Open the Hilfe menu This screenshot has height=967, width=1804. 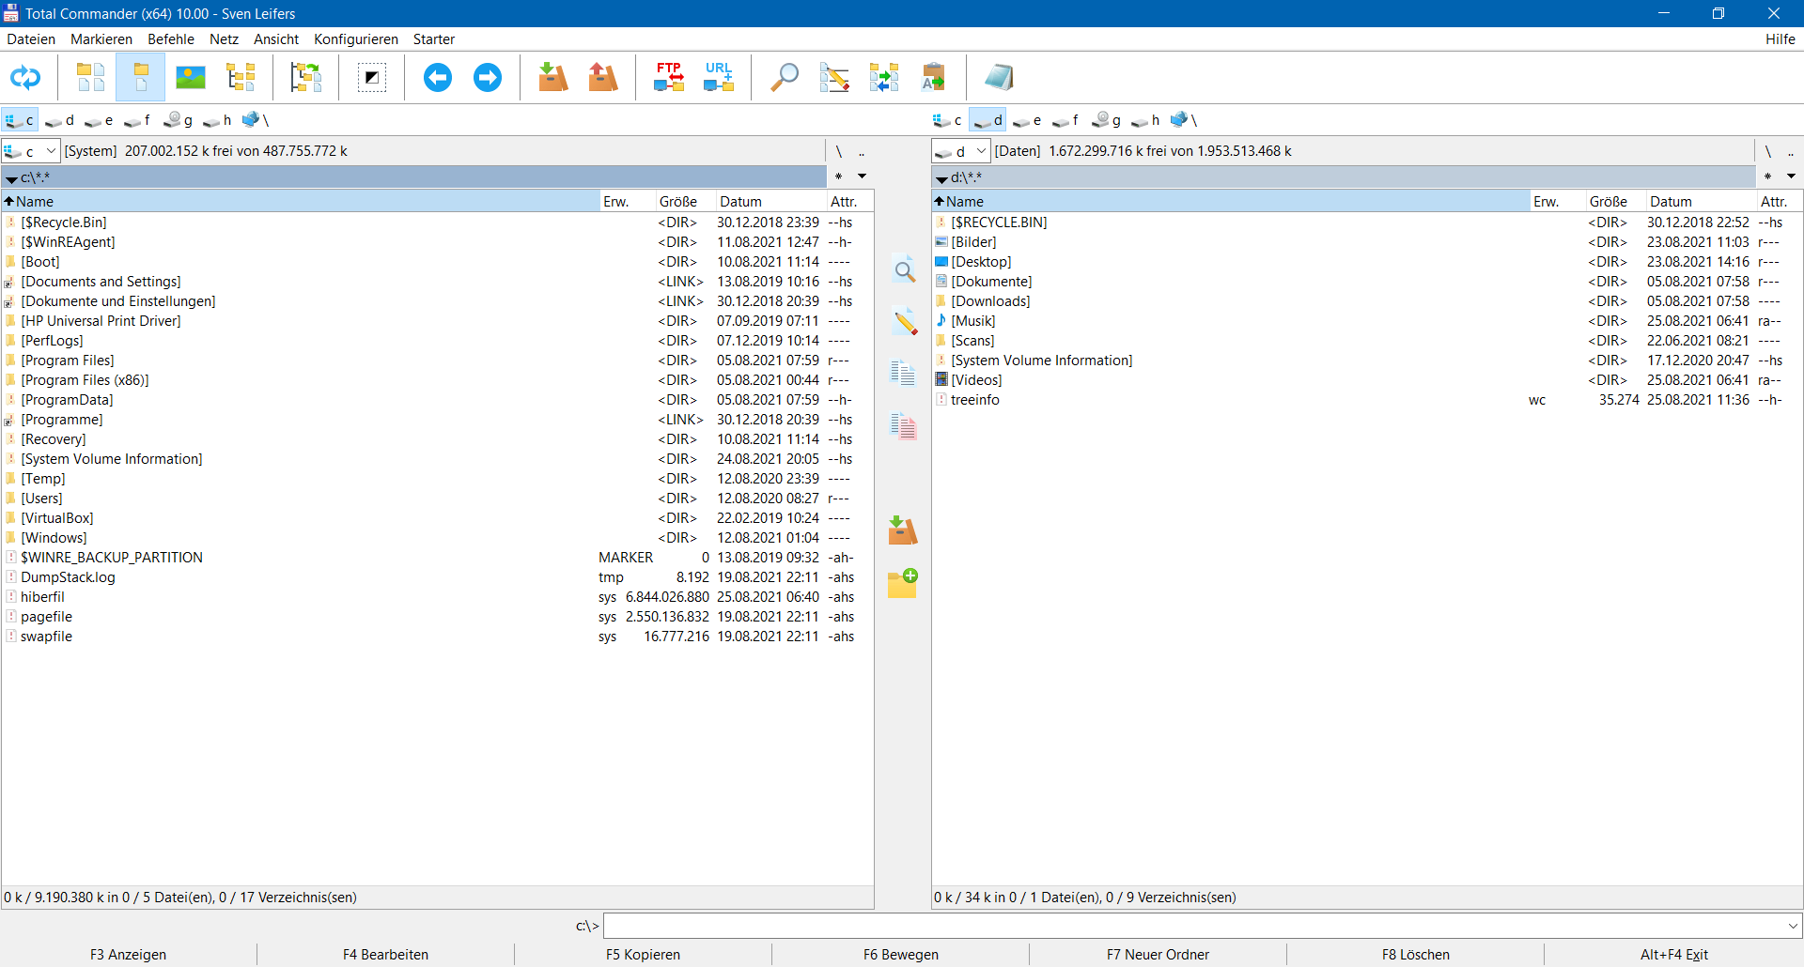click(x=1780, y=39)
